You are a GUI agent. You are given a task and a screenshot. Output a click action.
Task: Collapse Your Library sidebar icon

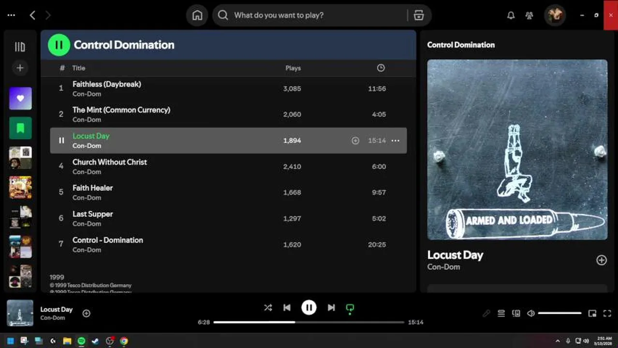(20, 47)
